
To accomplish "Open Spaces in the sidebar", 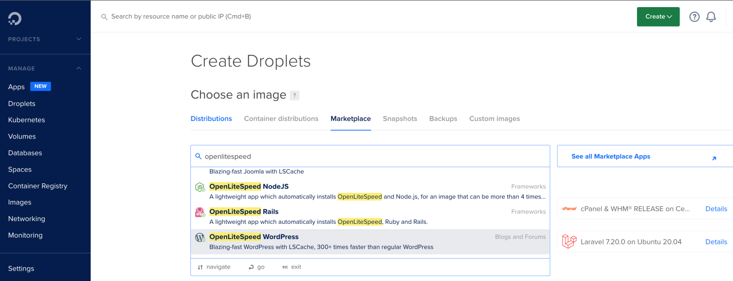I will coord(20,170).
